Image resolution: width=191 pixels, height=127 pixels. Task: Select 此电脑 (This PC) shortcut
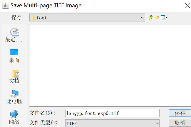14,97
